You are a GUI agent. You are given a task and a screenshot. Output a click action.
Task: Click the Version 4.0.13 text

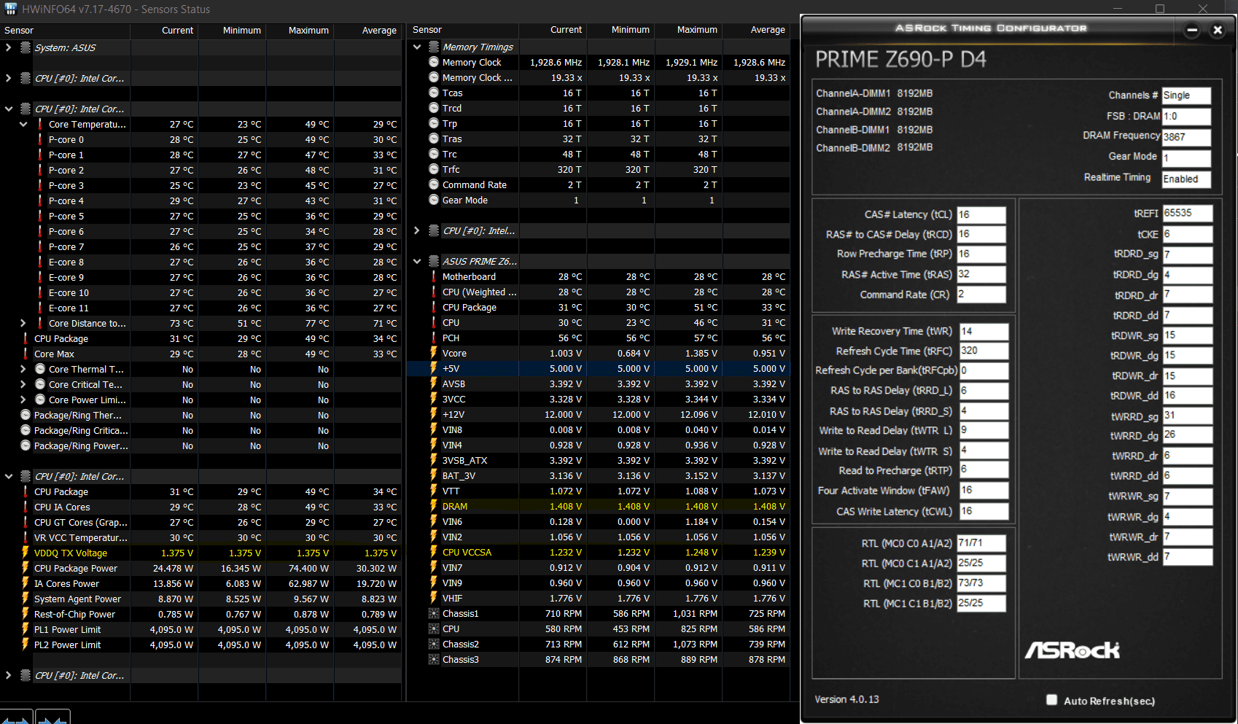(846, 699)
